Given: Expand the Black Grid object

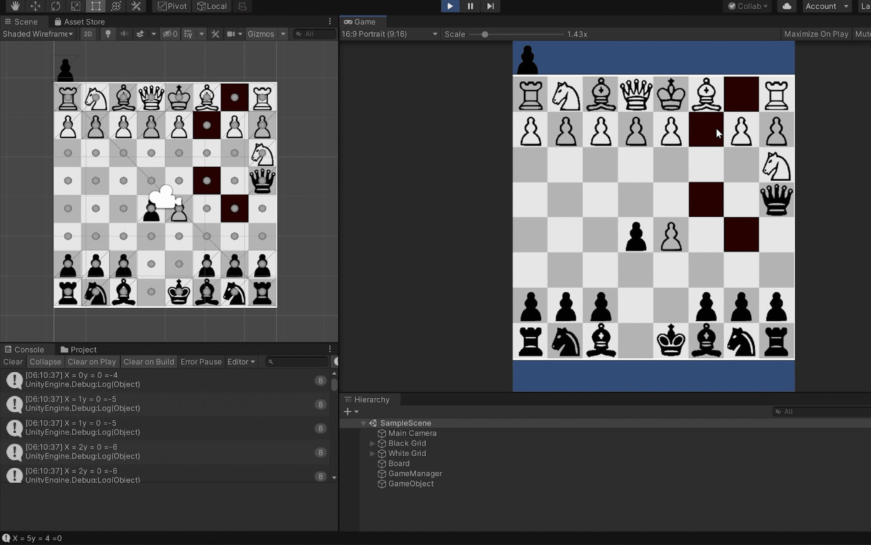Looking at the screenshot, I should [372, 443].
